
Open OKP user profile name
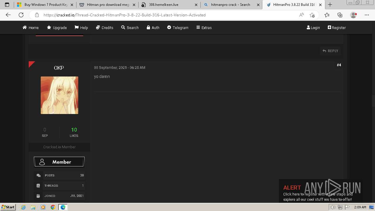click(x=59, y=68)
